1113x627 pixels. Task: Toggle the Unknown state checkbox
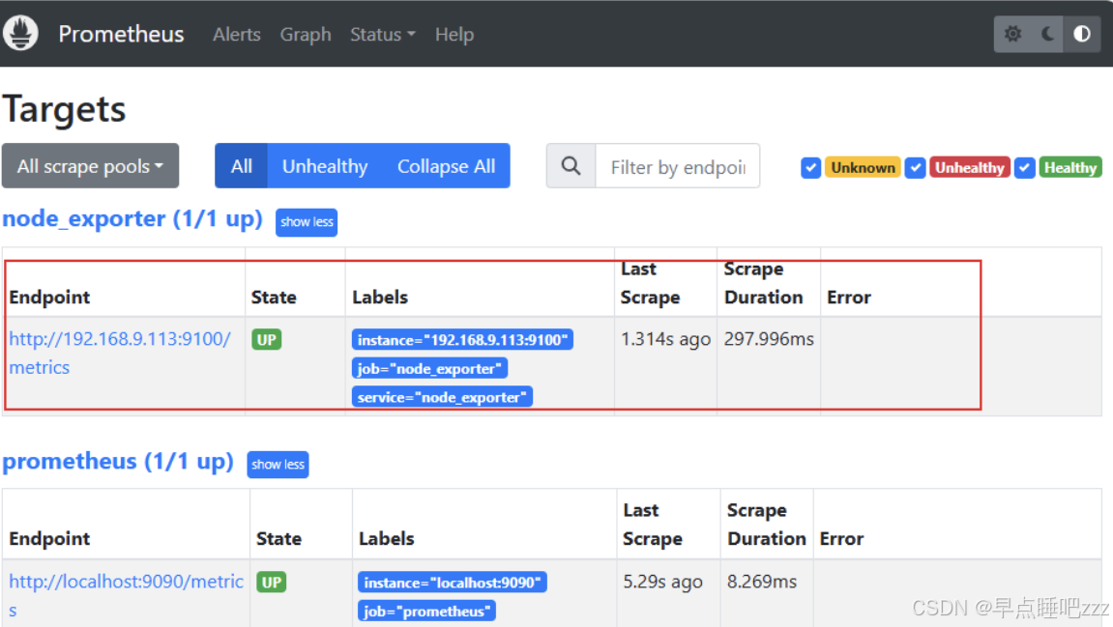pyautogui.click(x=810, y=167)
